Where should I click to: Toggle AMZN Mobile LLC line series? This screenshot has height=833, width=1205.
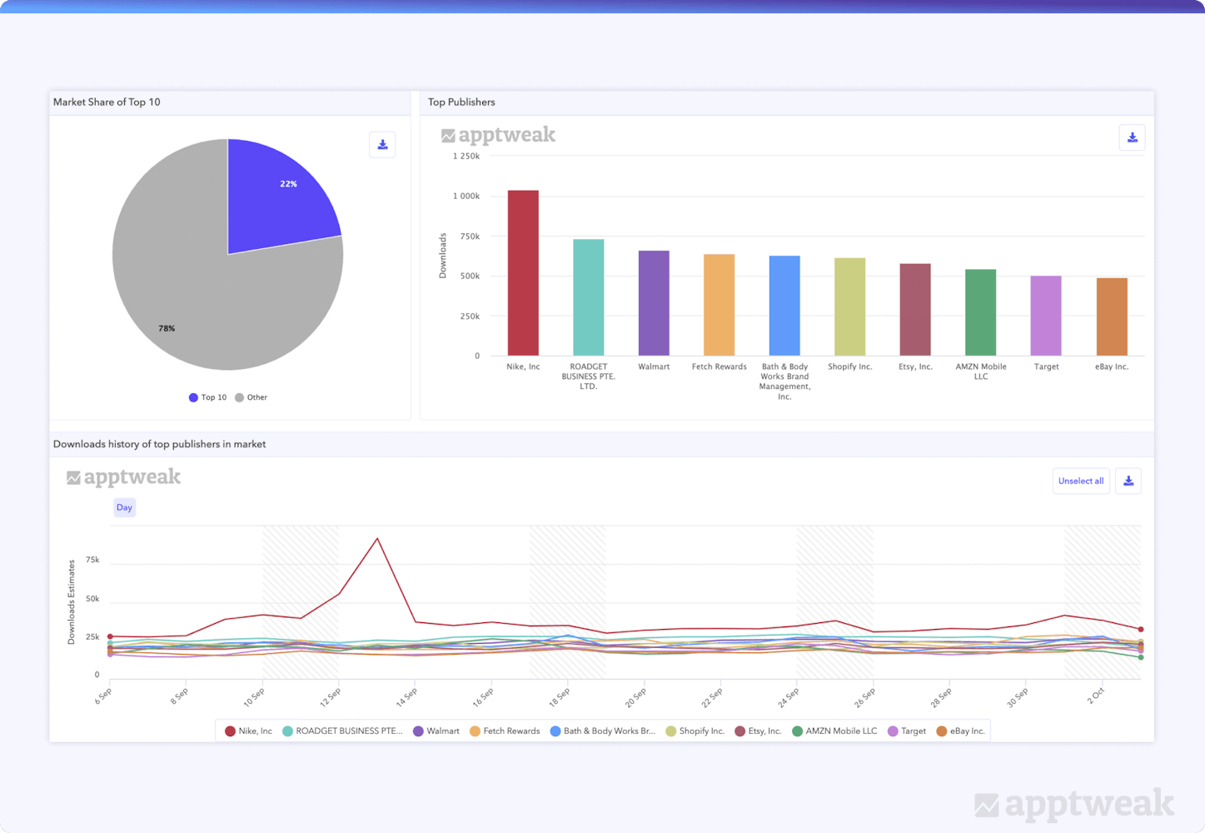pyautogui.click(x=834, y=731)
